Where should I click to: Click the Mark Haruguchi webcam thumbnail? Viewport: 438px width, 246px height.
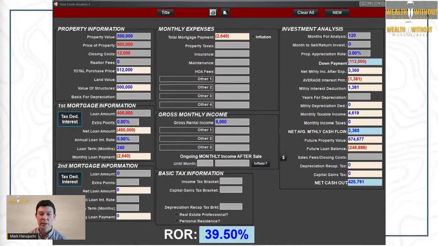[46, 217]
